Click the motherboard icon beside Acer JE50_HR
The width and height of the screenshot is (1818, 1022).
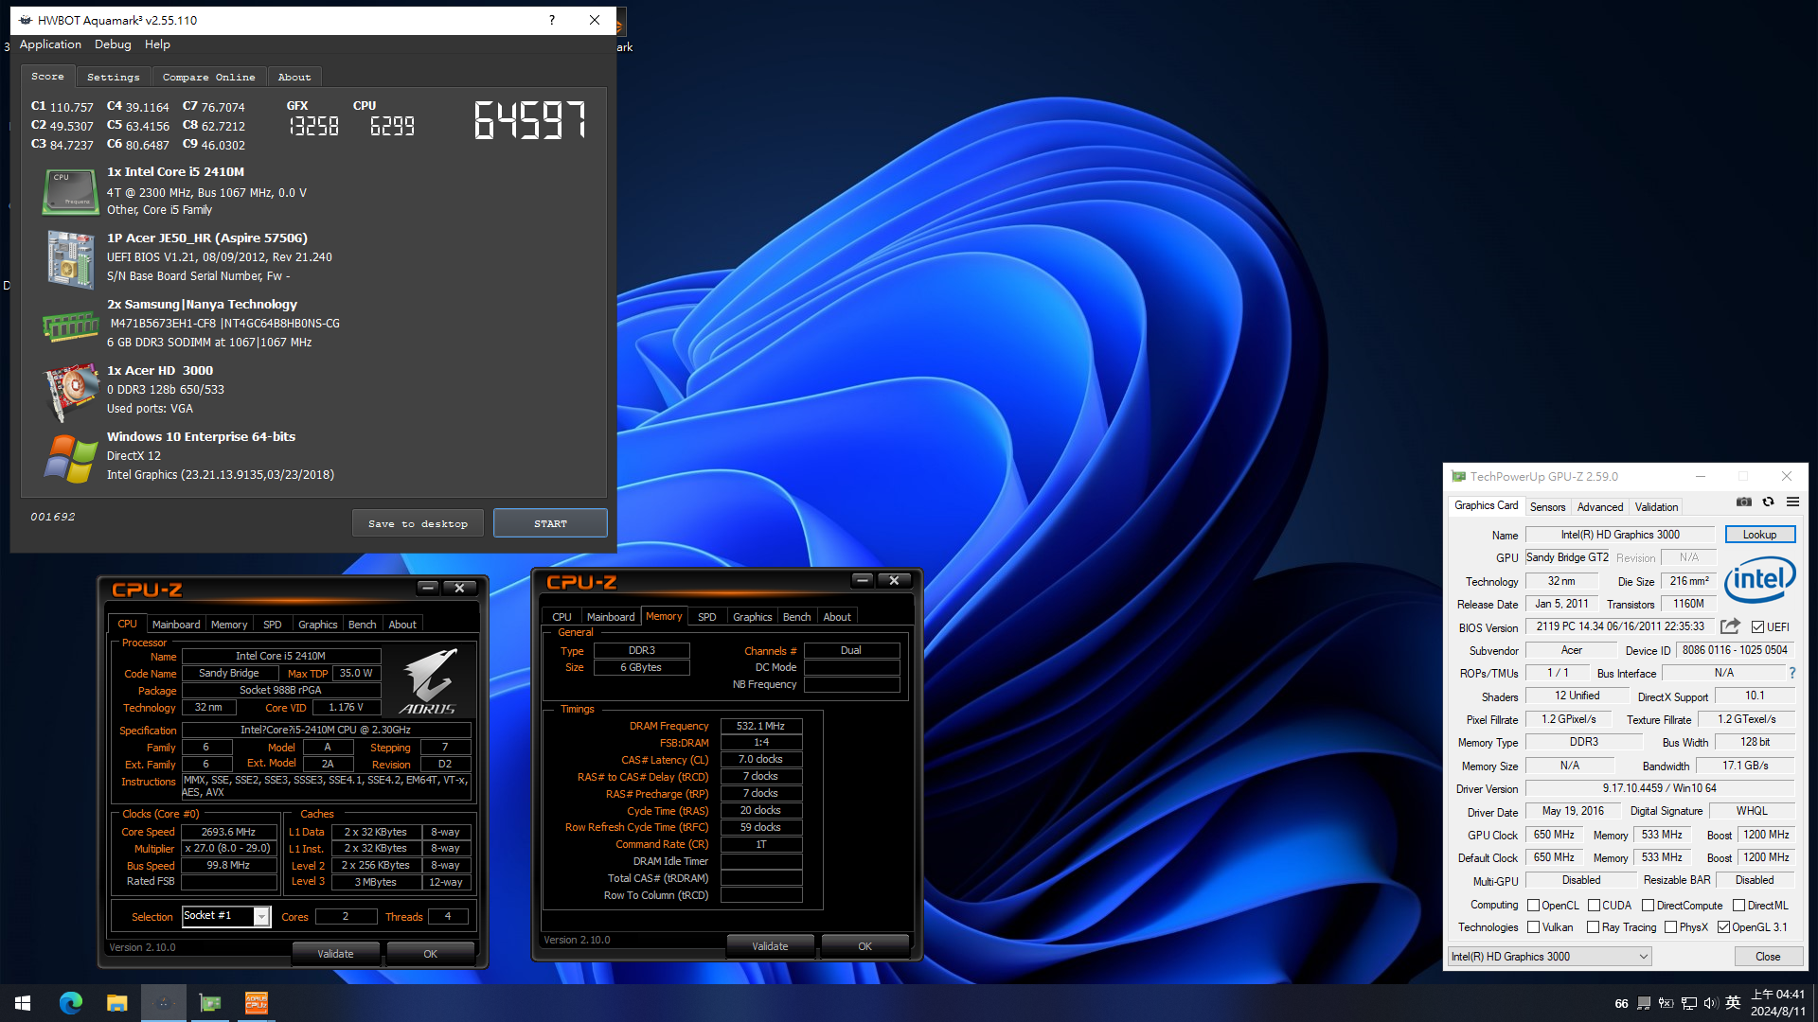(71, 258)
